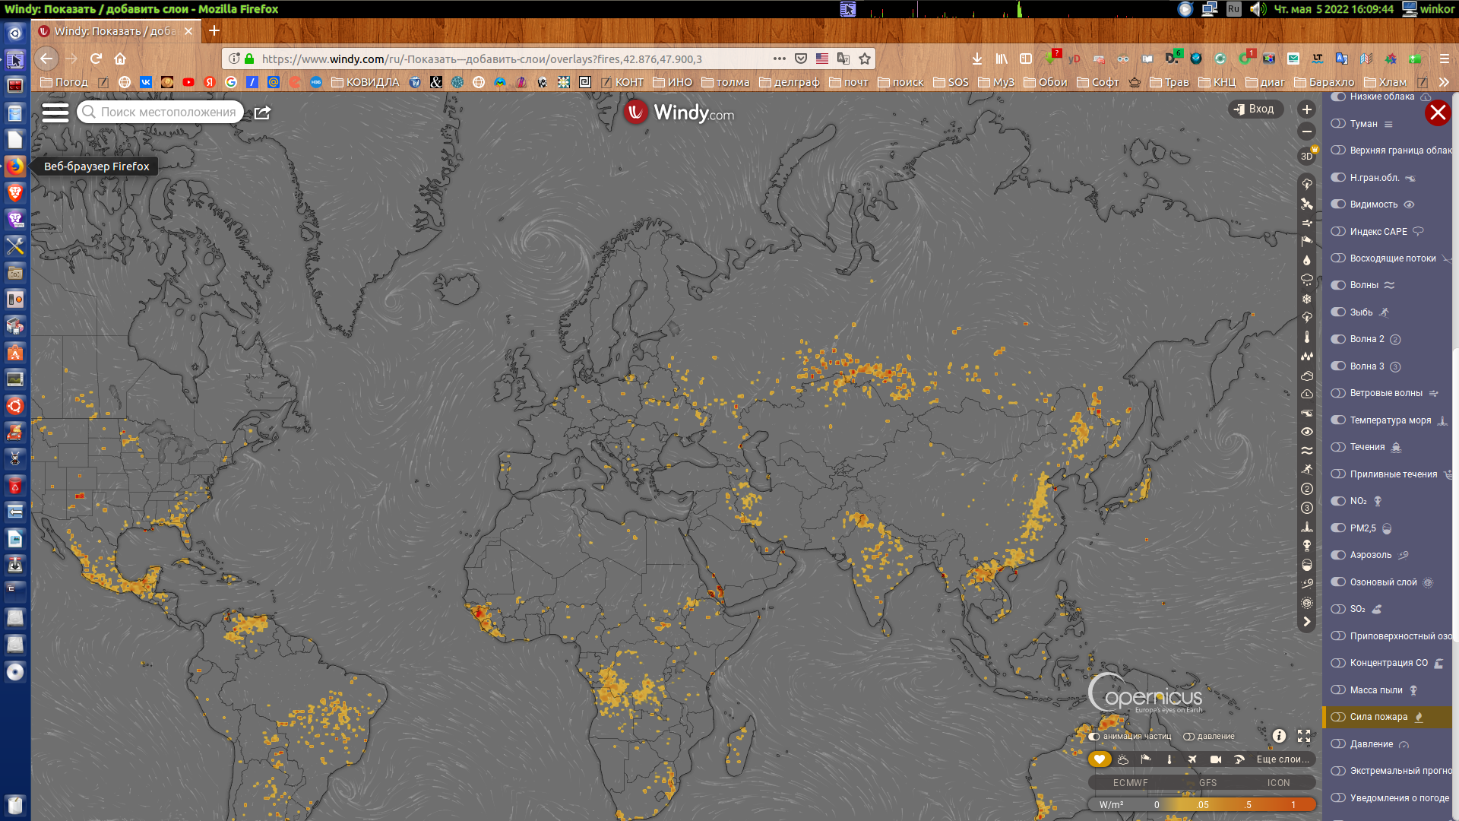This screenshot has width=1459, height=821.
Task: Close the layers panel with red X
Action: [1438, 113]
